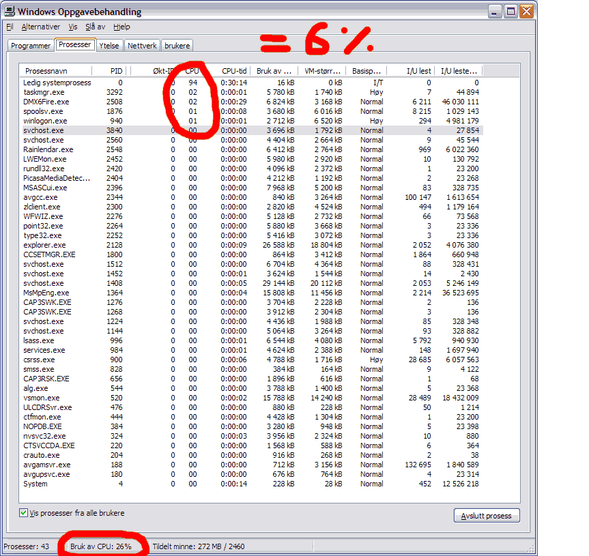The image size is (589, 556).
Task: Select the alg.exe process
Action: tap(251, 388)
